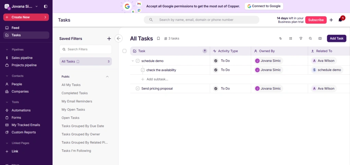Mark Send pricing proposal complete
Image resolution: width=350 pixels, height=165 pixels.
138,89
